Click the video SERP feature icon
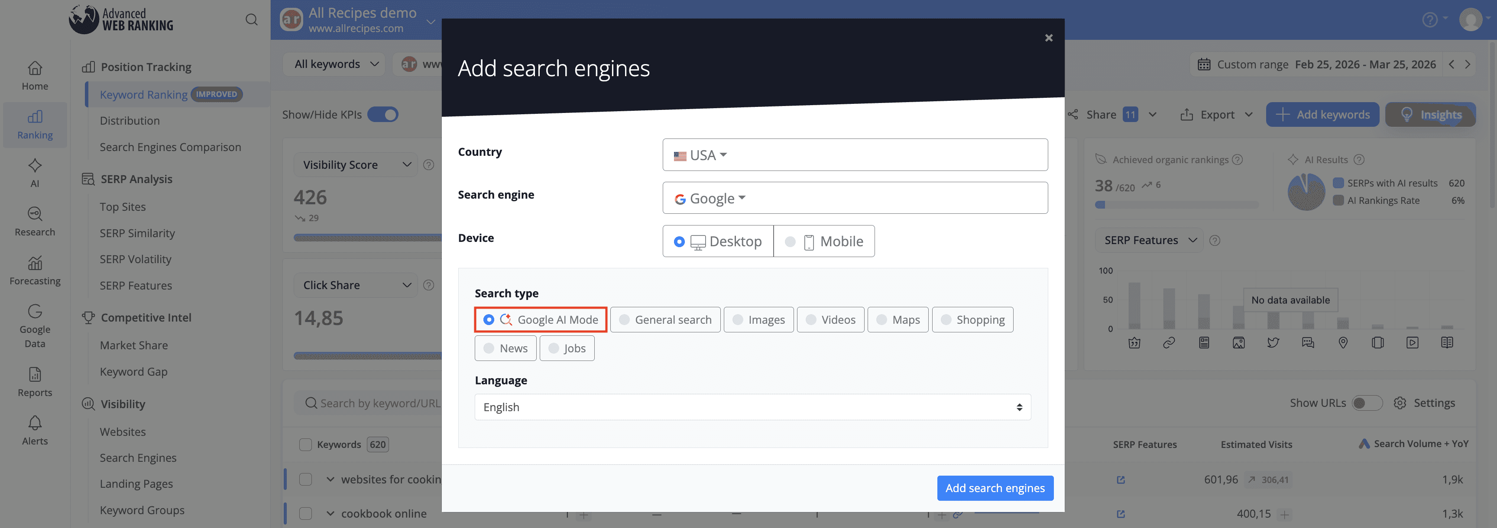This screenshot has height=528, width=1497. (x=1413, y=342)
